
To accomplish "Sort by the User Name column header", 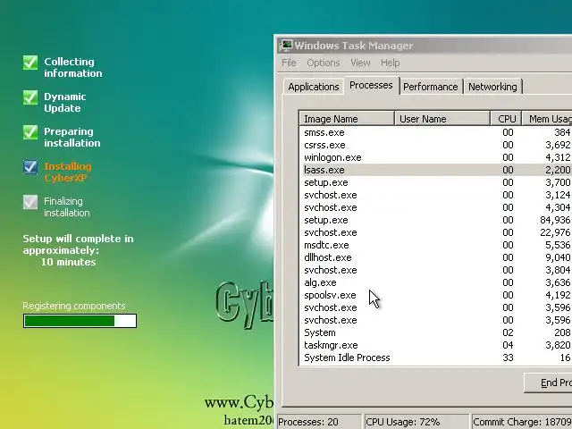I will (x=442, y=119).
